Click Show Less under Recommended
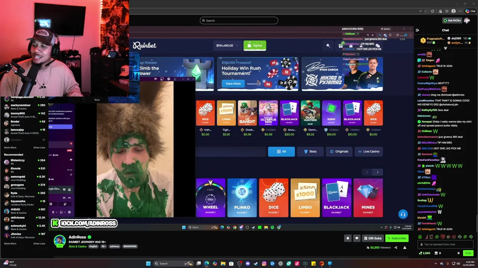Image resolution: width=478 pixels, height=268 pixels. tap(39, 243)
